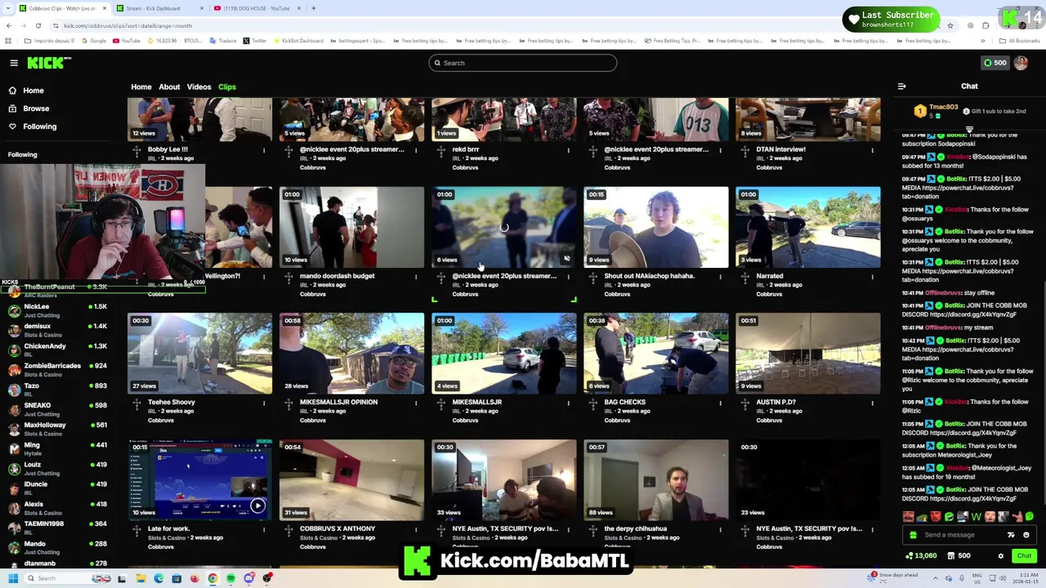Image resolution: width=1046 pixels, height=588 pixels.
Task: Switch to DOG HOUSE YouTube browser tab
Action: click(256, 8)
